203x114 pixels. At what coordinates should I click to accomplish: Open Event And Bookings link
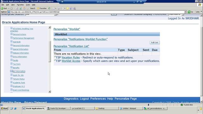point(21,90)
